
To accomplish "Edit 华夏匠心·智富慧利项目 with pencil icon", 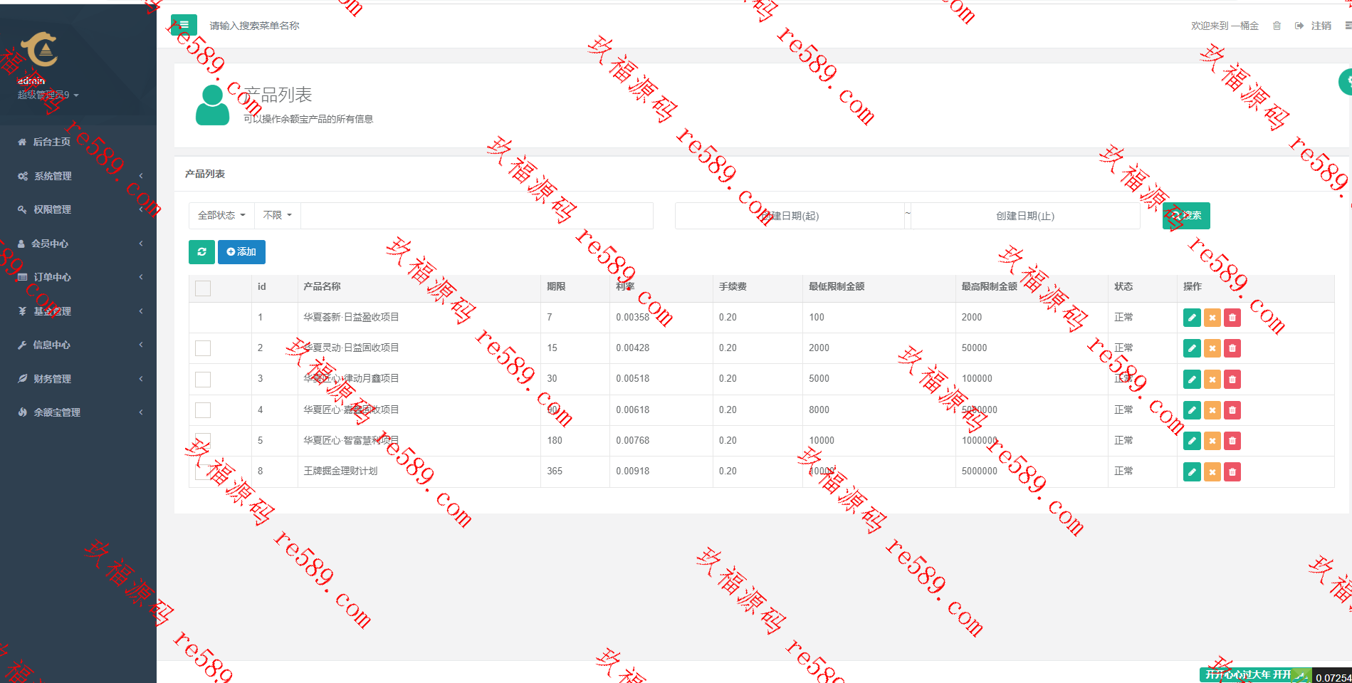I will click(x=1192, y=441).
